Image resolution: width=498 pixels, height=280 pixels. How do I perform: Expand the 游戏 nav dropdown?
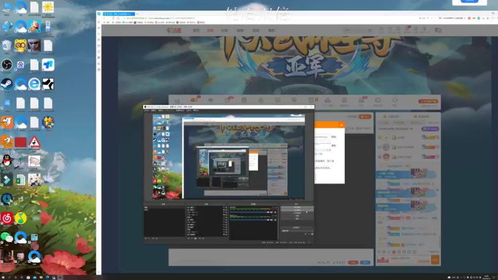[256, 30]
